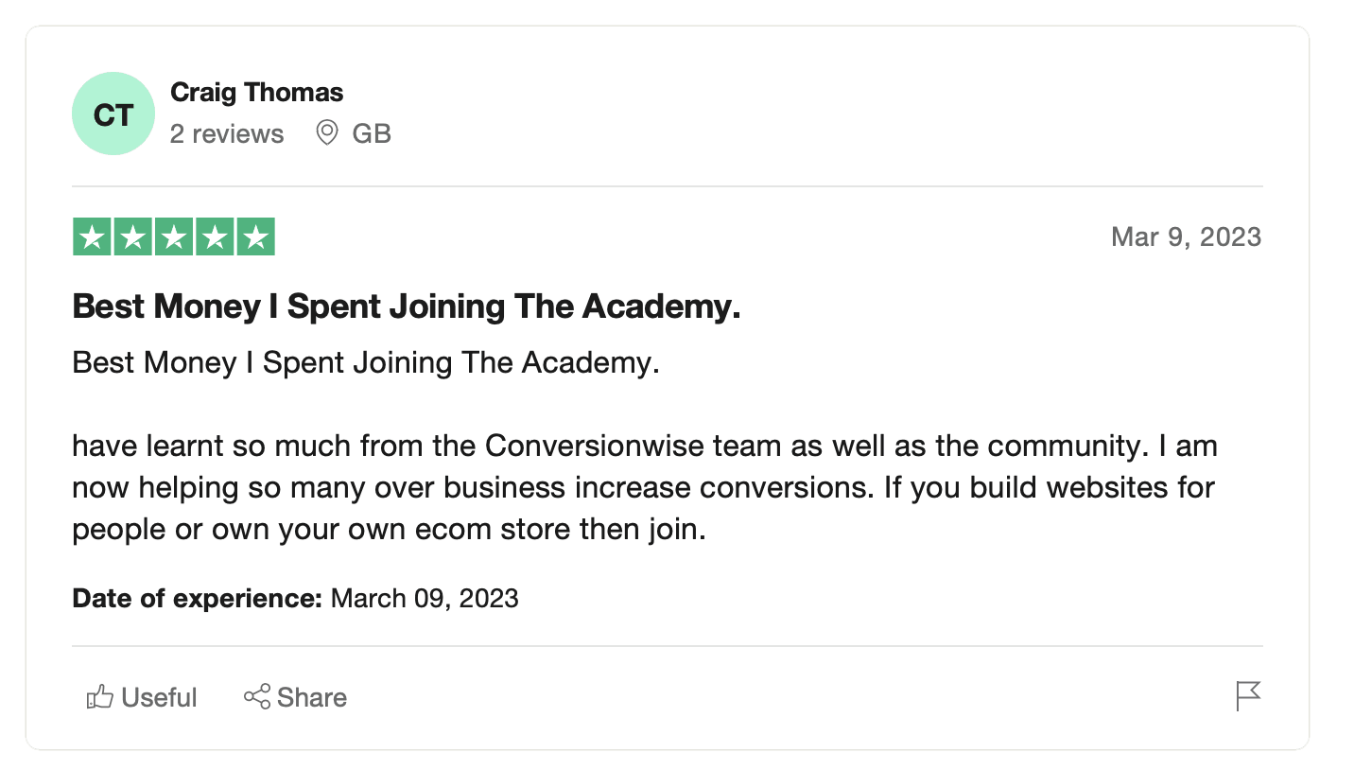
Task: Click the CT avatar circle
Action: pos(113,114)
